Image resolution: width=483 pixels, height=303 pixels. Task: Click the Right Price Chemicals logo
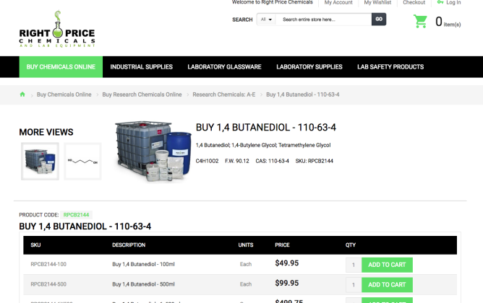tap(57, 29)
